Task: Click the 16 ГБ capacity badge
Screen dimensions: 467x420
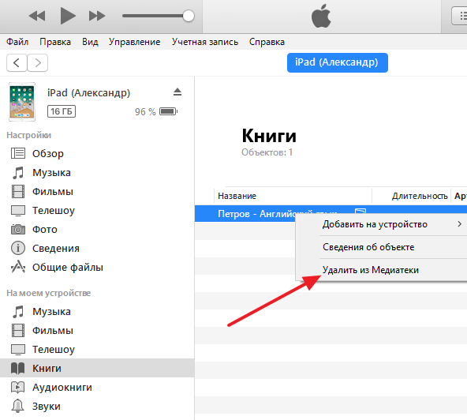Action: pos(62,111)
